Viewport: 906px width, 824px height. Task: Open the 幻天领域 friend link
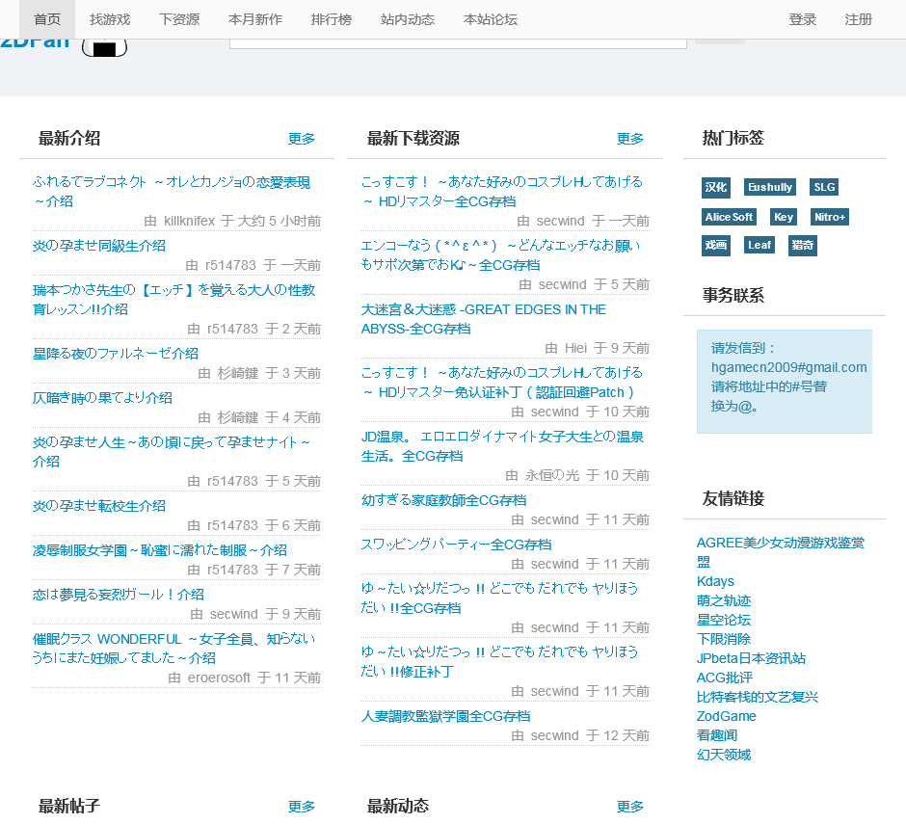pyautogui.click(x=724, y=755)
